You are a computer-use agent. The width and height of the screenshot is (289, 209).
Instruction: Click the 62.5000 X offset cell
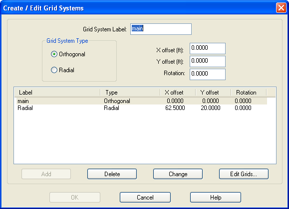[175, 108]
